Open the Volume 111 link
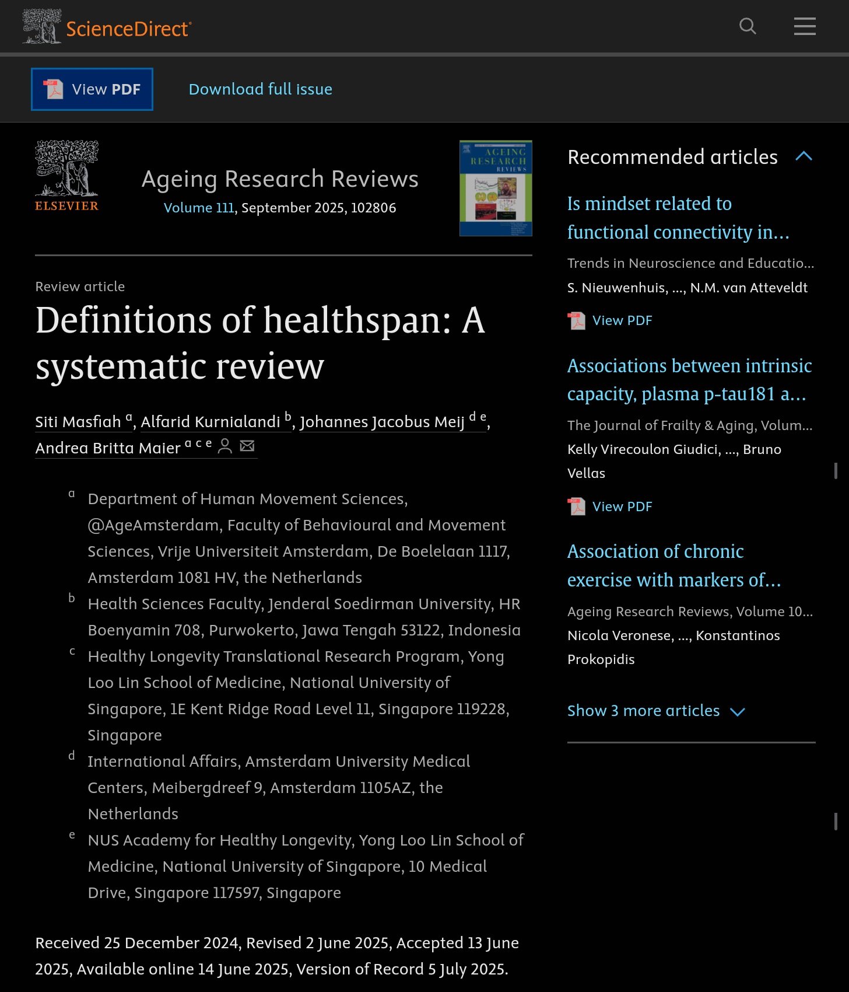 199,208
